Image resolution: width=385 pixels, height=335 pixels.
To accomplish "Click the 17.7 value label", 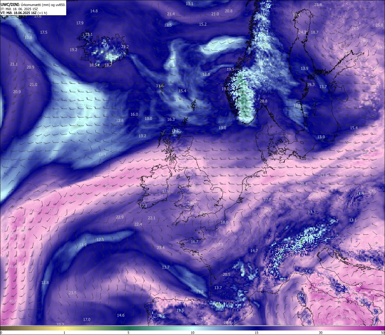I will click(x=267, y=200).
